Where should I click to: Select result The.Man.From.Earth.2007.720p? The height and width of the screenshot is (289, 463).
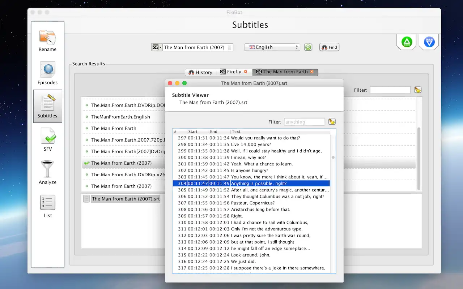tap(124, 140)
